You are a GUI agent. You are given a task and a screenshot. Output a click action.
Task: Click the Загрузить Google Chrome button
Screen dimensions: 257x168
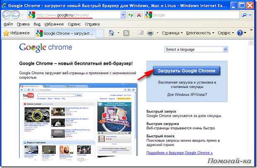click(187, 71)
